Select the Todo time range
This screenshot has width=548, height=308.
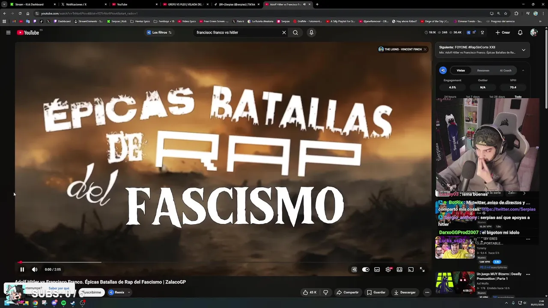coord(518,97)
